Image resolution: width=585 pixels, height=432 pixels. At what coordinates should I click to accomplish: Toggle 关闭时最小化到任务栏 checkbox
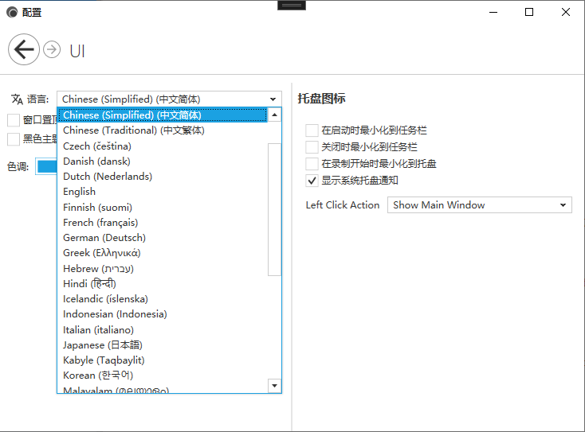pos(312,147)
